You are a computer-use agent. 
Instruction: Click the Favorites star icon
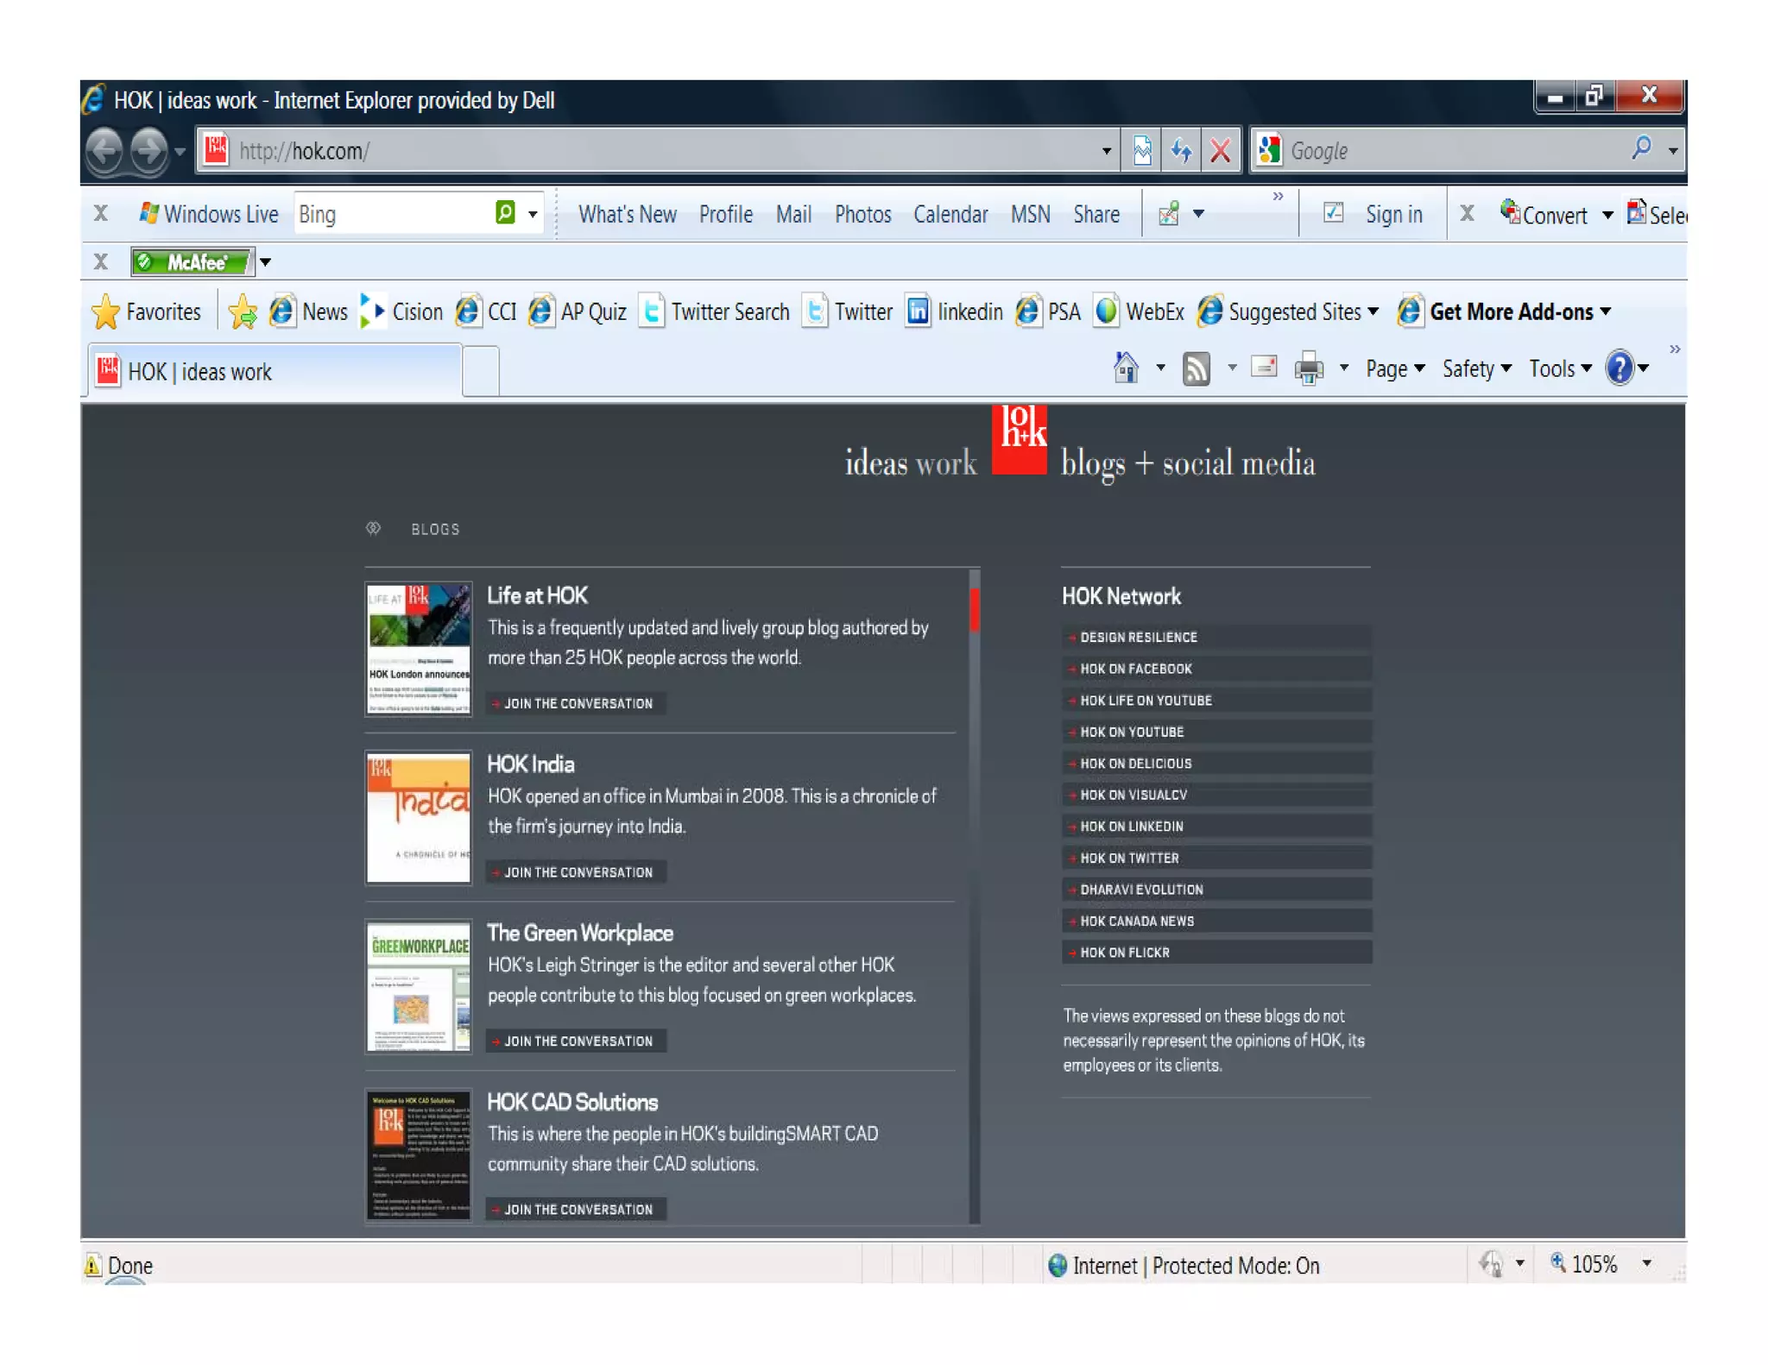click(105, 312)
